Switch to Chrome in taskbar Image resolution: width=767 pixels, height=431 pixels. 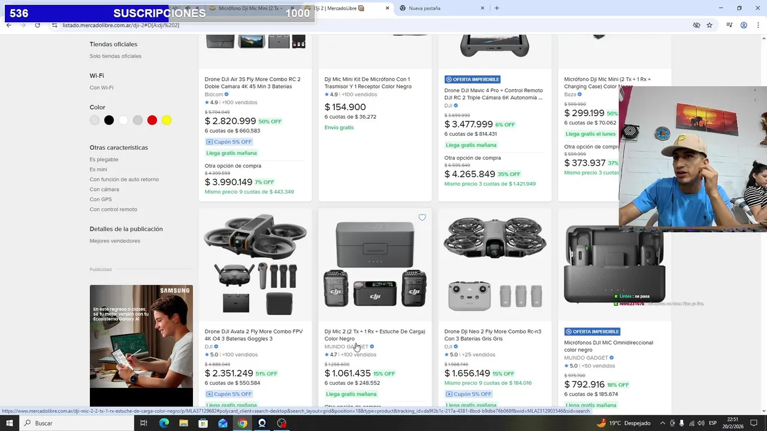pyautogui.click(x=242, y=423)
